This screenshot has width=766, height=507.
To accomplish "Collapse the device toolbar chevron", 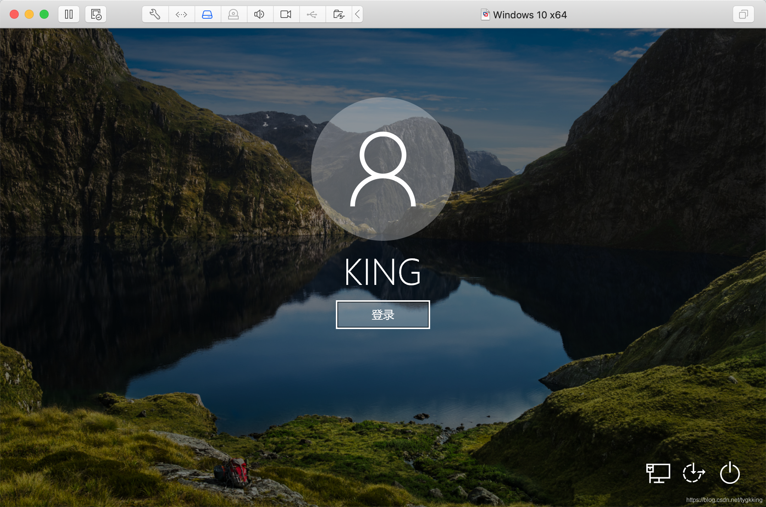I will pyautogui.click(x=358, y=15).
